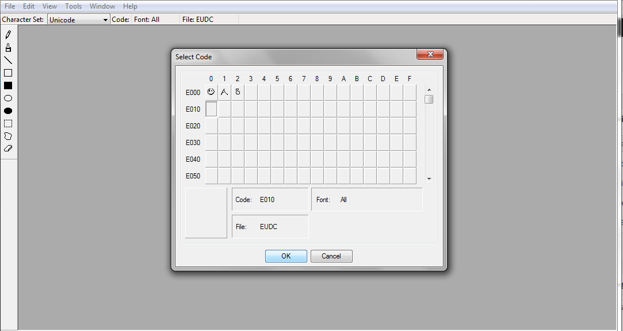
Task: Activate the Freeform Selection tool
Action: (8, 136)
